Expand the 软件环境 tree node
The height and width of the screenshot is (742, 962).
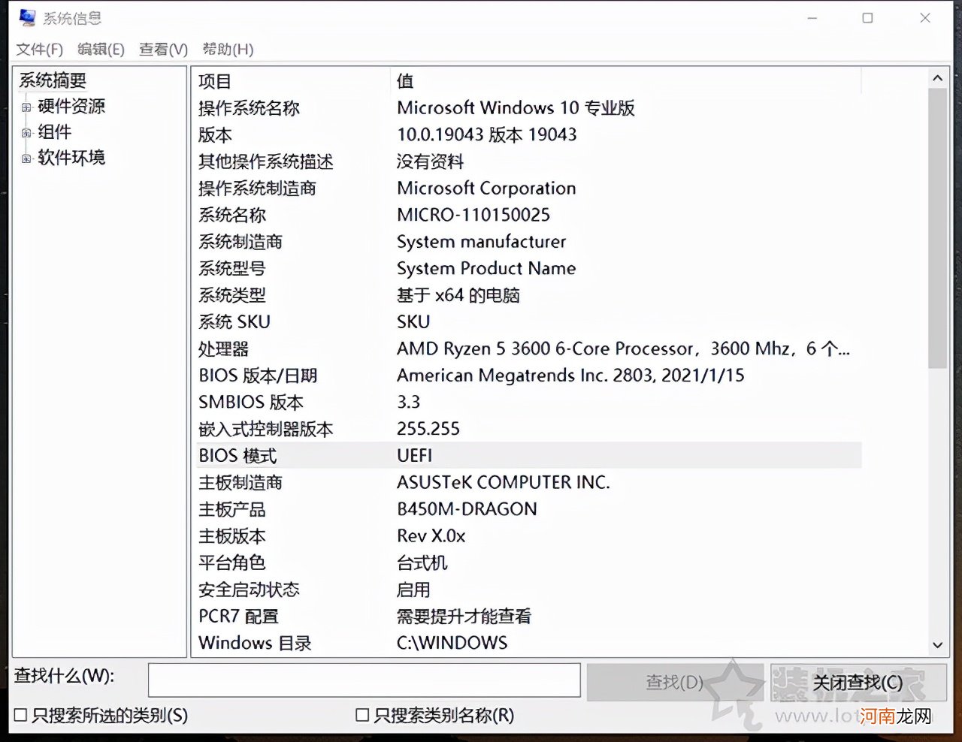tap(26, 158)
